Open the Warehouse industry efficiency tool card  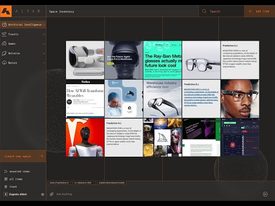(162, 98)
